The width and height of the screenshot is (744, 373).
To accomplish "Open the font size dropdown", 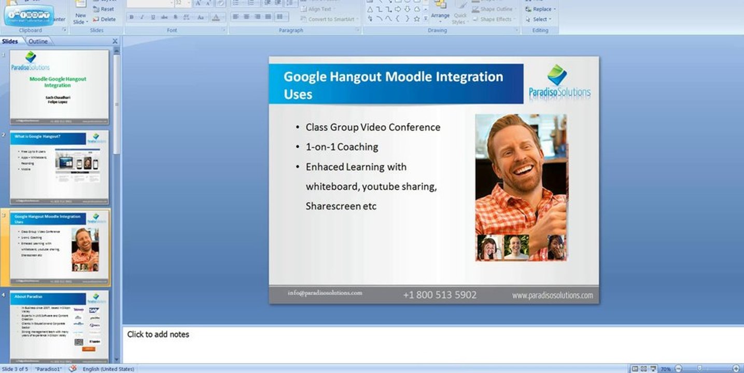I will [189, 3].
